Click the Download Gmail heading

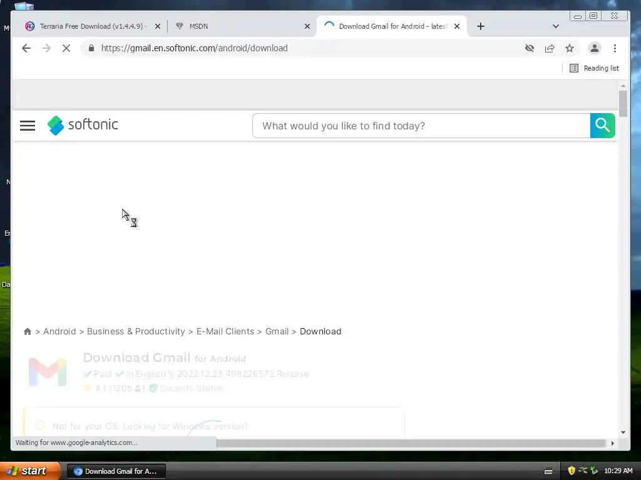(165, 358)
